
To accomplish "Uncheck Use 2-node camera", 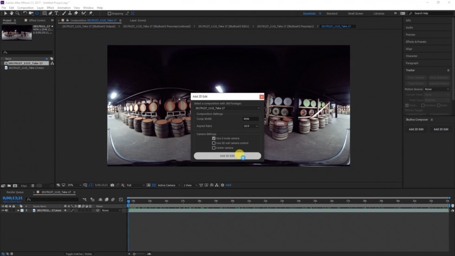I will coord(214,138).
